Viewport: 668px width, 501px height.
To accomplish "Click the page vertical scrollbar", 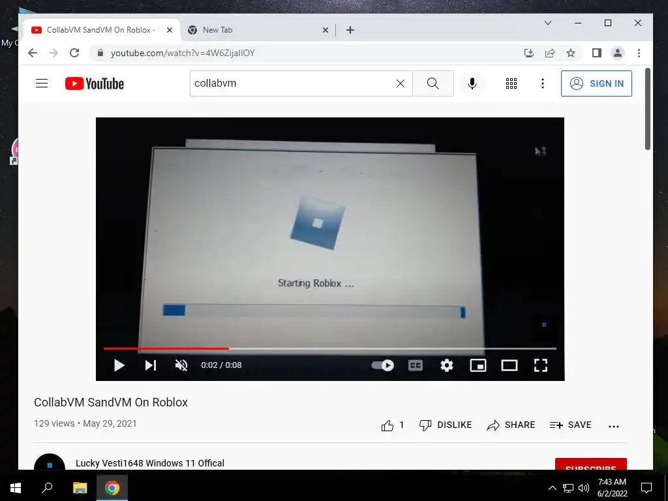I will pos(648,109).
